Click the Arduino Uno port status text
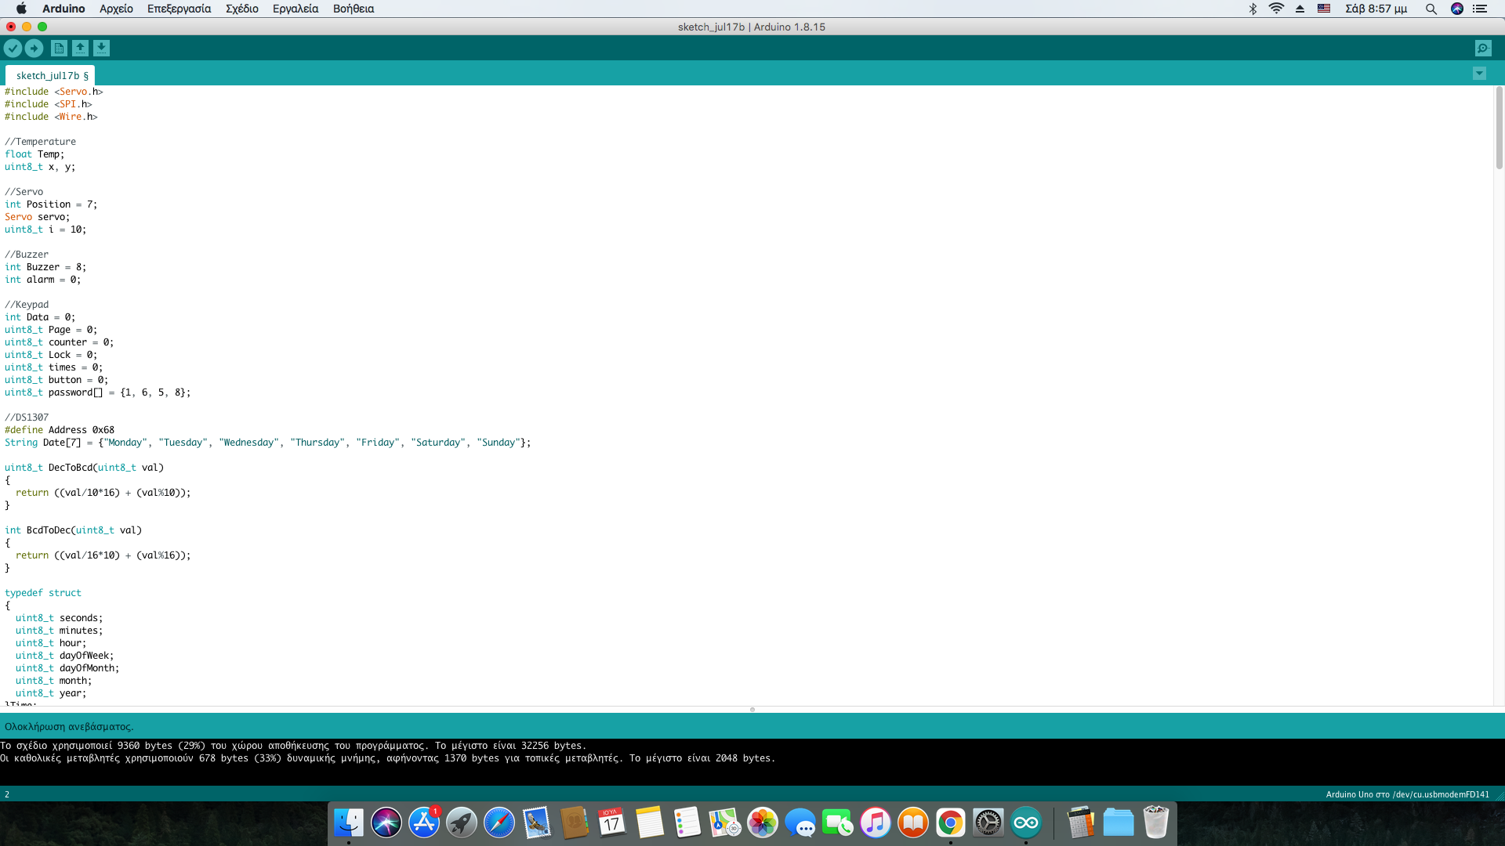The height and width of the screenshot is (846, 1505). click(x=1407, y=794)
